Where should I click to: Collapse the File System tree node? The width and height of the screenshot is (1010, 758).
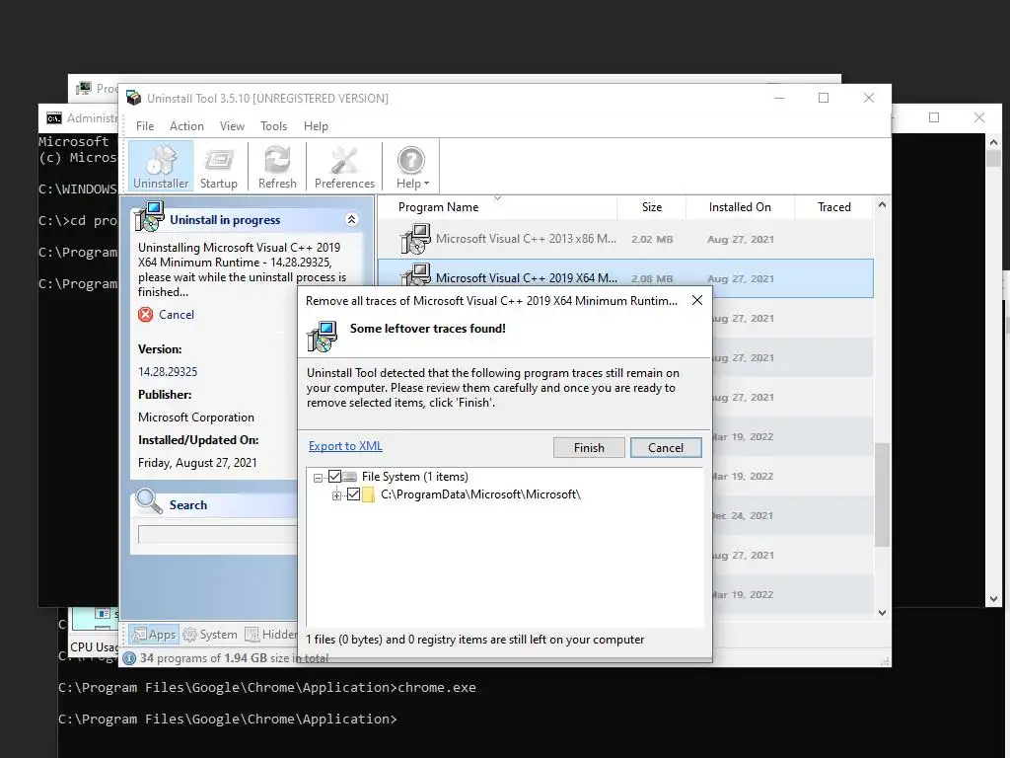(318, 478)
